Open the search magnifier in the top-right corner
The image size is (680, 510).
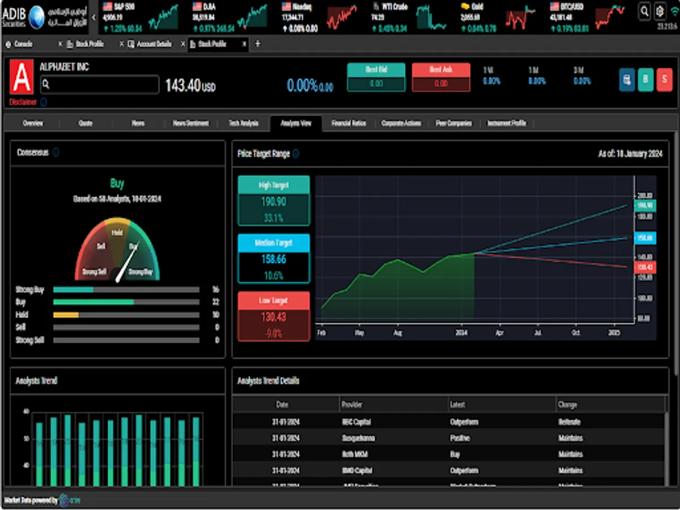[x=645, y=10]
